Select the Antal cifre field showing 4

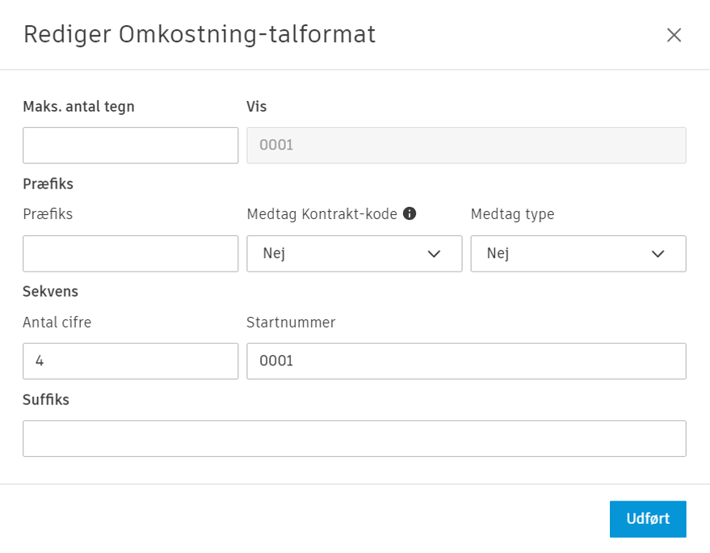(x=130, y=361)
